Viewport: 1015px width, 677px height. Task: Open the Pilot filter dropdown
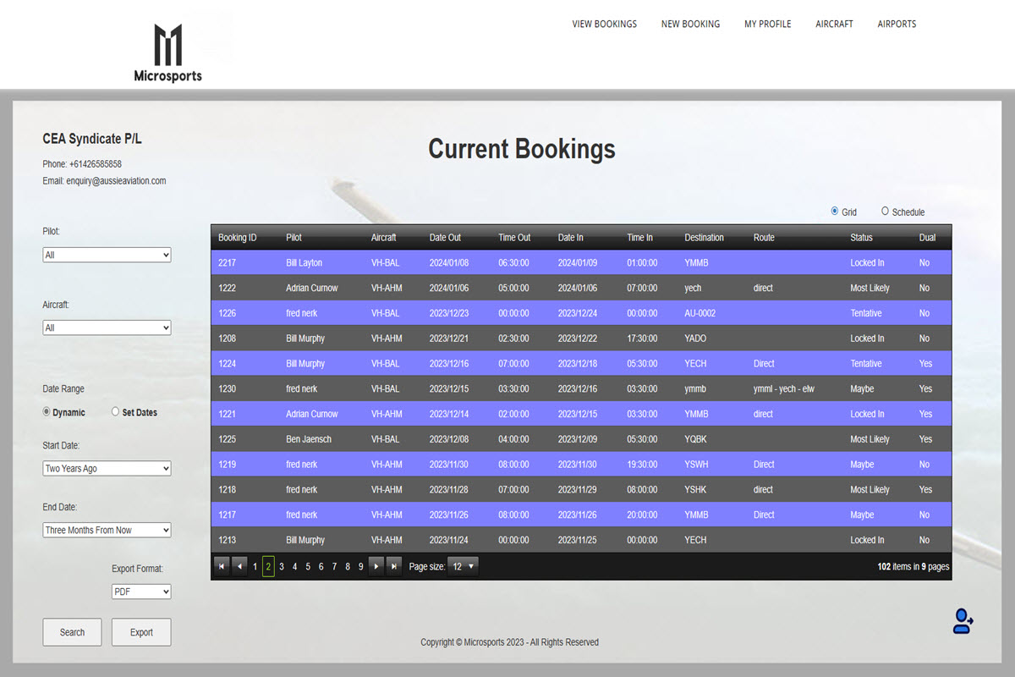click(107, 254)
